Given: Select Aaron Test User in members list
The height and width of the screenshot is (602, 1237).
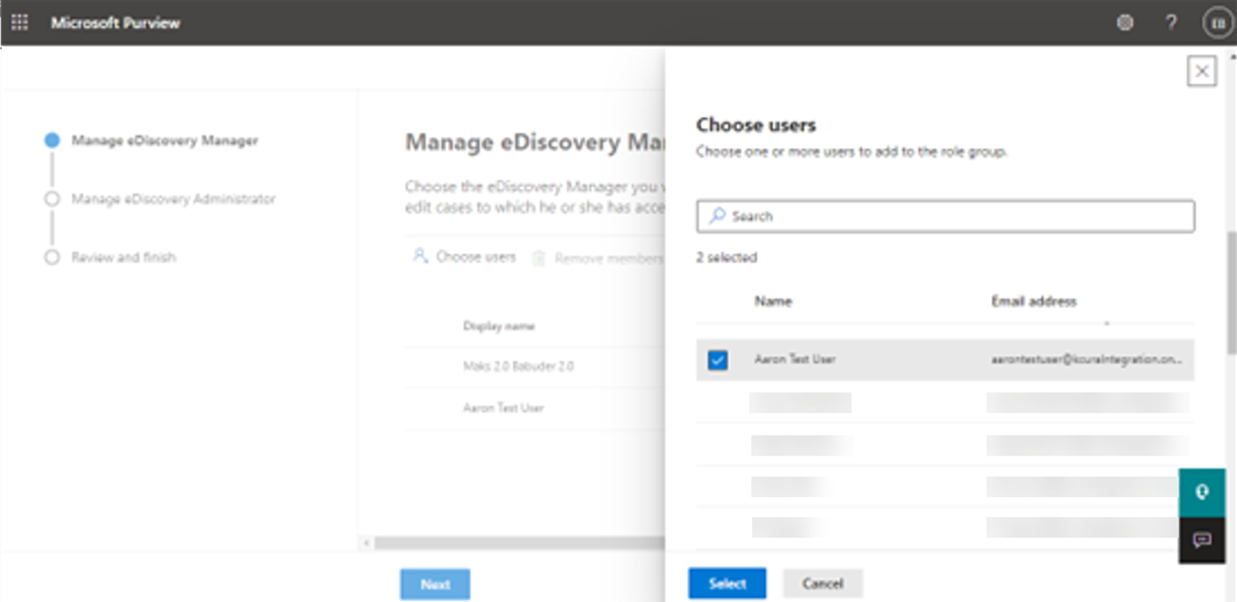Looking at the screenshot, I should pos(534,407).
